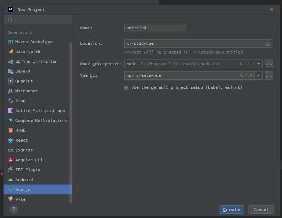Screen dimensions: 282x218
Task: Click the Jakarta EE label text
Action: (28, 51)
